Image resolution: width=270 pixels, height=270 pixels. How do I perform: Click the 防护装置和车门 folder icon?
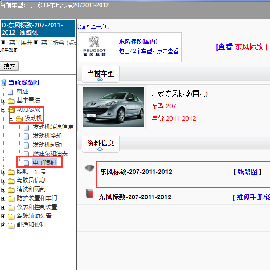click(11, 199)
